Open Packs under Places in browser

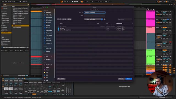coord(4,38)
